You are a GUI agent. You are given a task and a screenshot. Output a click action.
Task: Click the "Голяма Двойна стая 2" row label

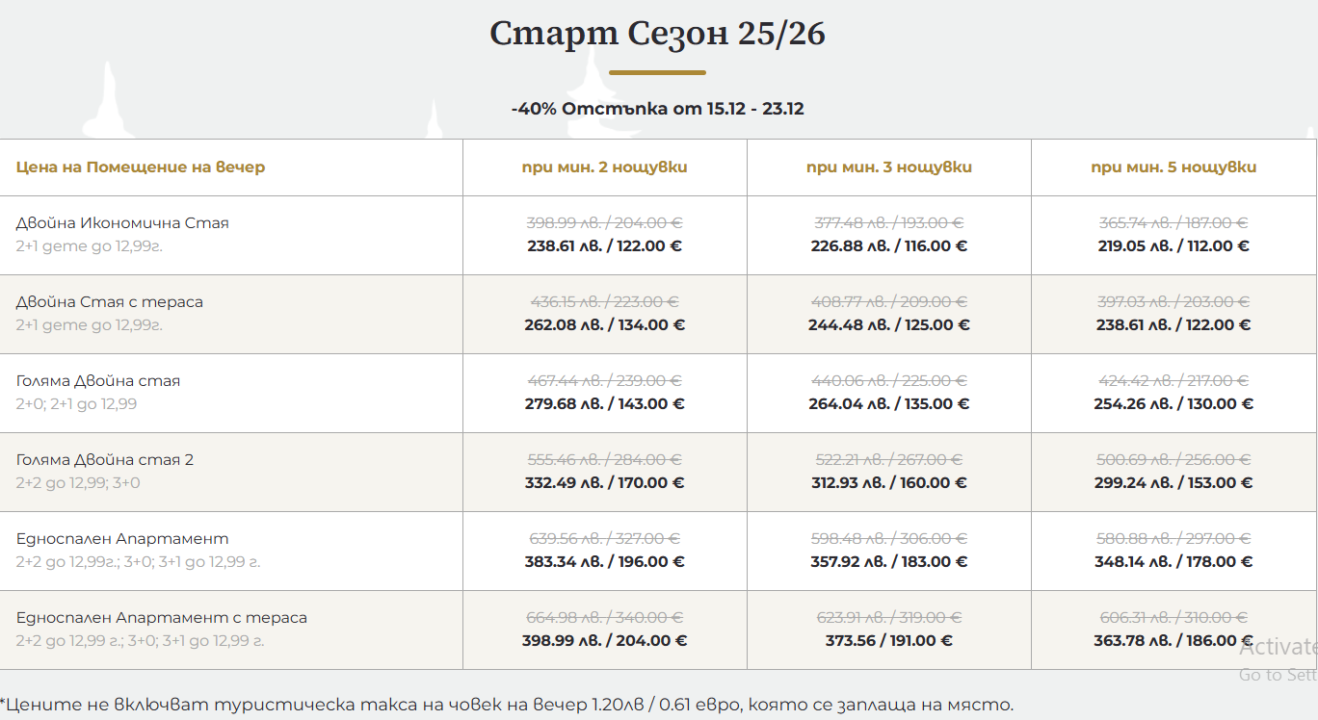105,460
